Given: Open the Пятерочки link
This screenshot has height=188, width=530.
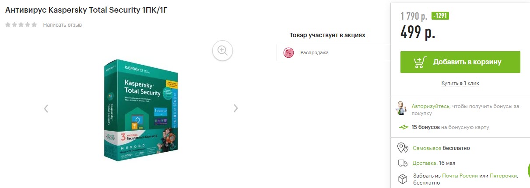Looking at the screenshot, I should coord(503,175).
